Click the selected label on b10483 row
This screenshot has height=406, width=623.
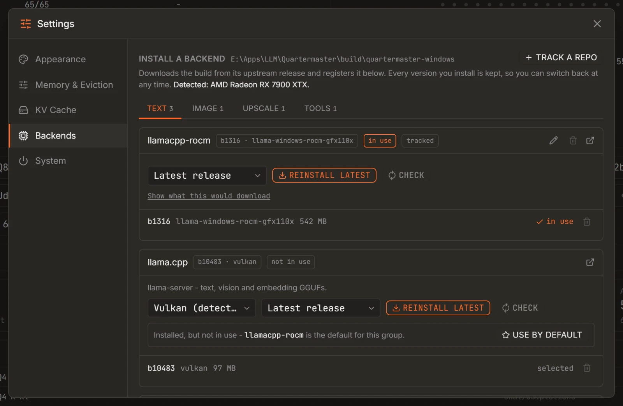[x=555, y=368]
